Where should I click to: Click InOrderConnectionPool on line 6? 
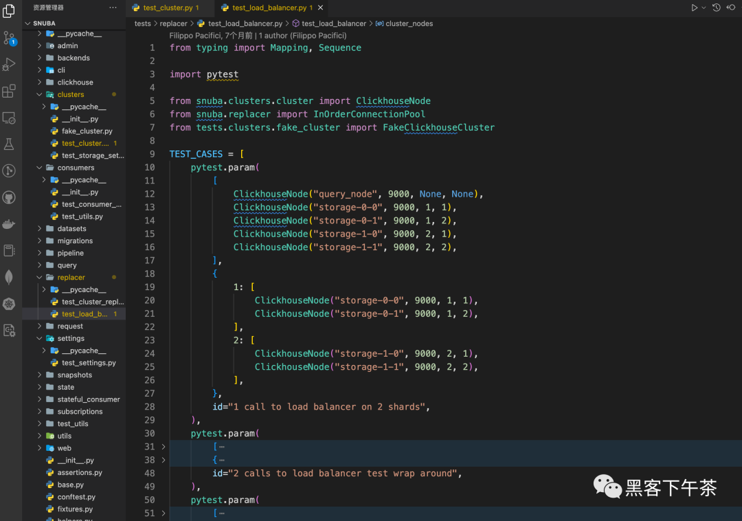coord(369,114)
